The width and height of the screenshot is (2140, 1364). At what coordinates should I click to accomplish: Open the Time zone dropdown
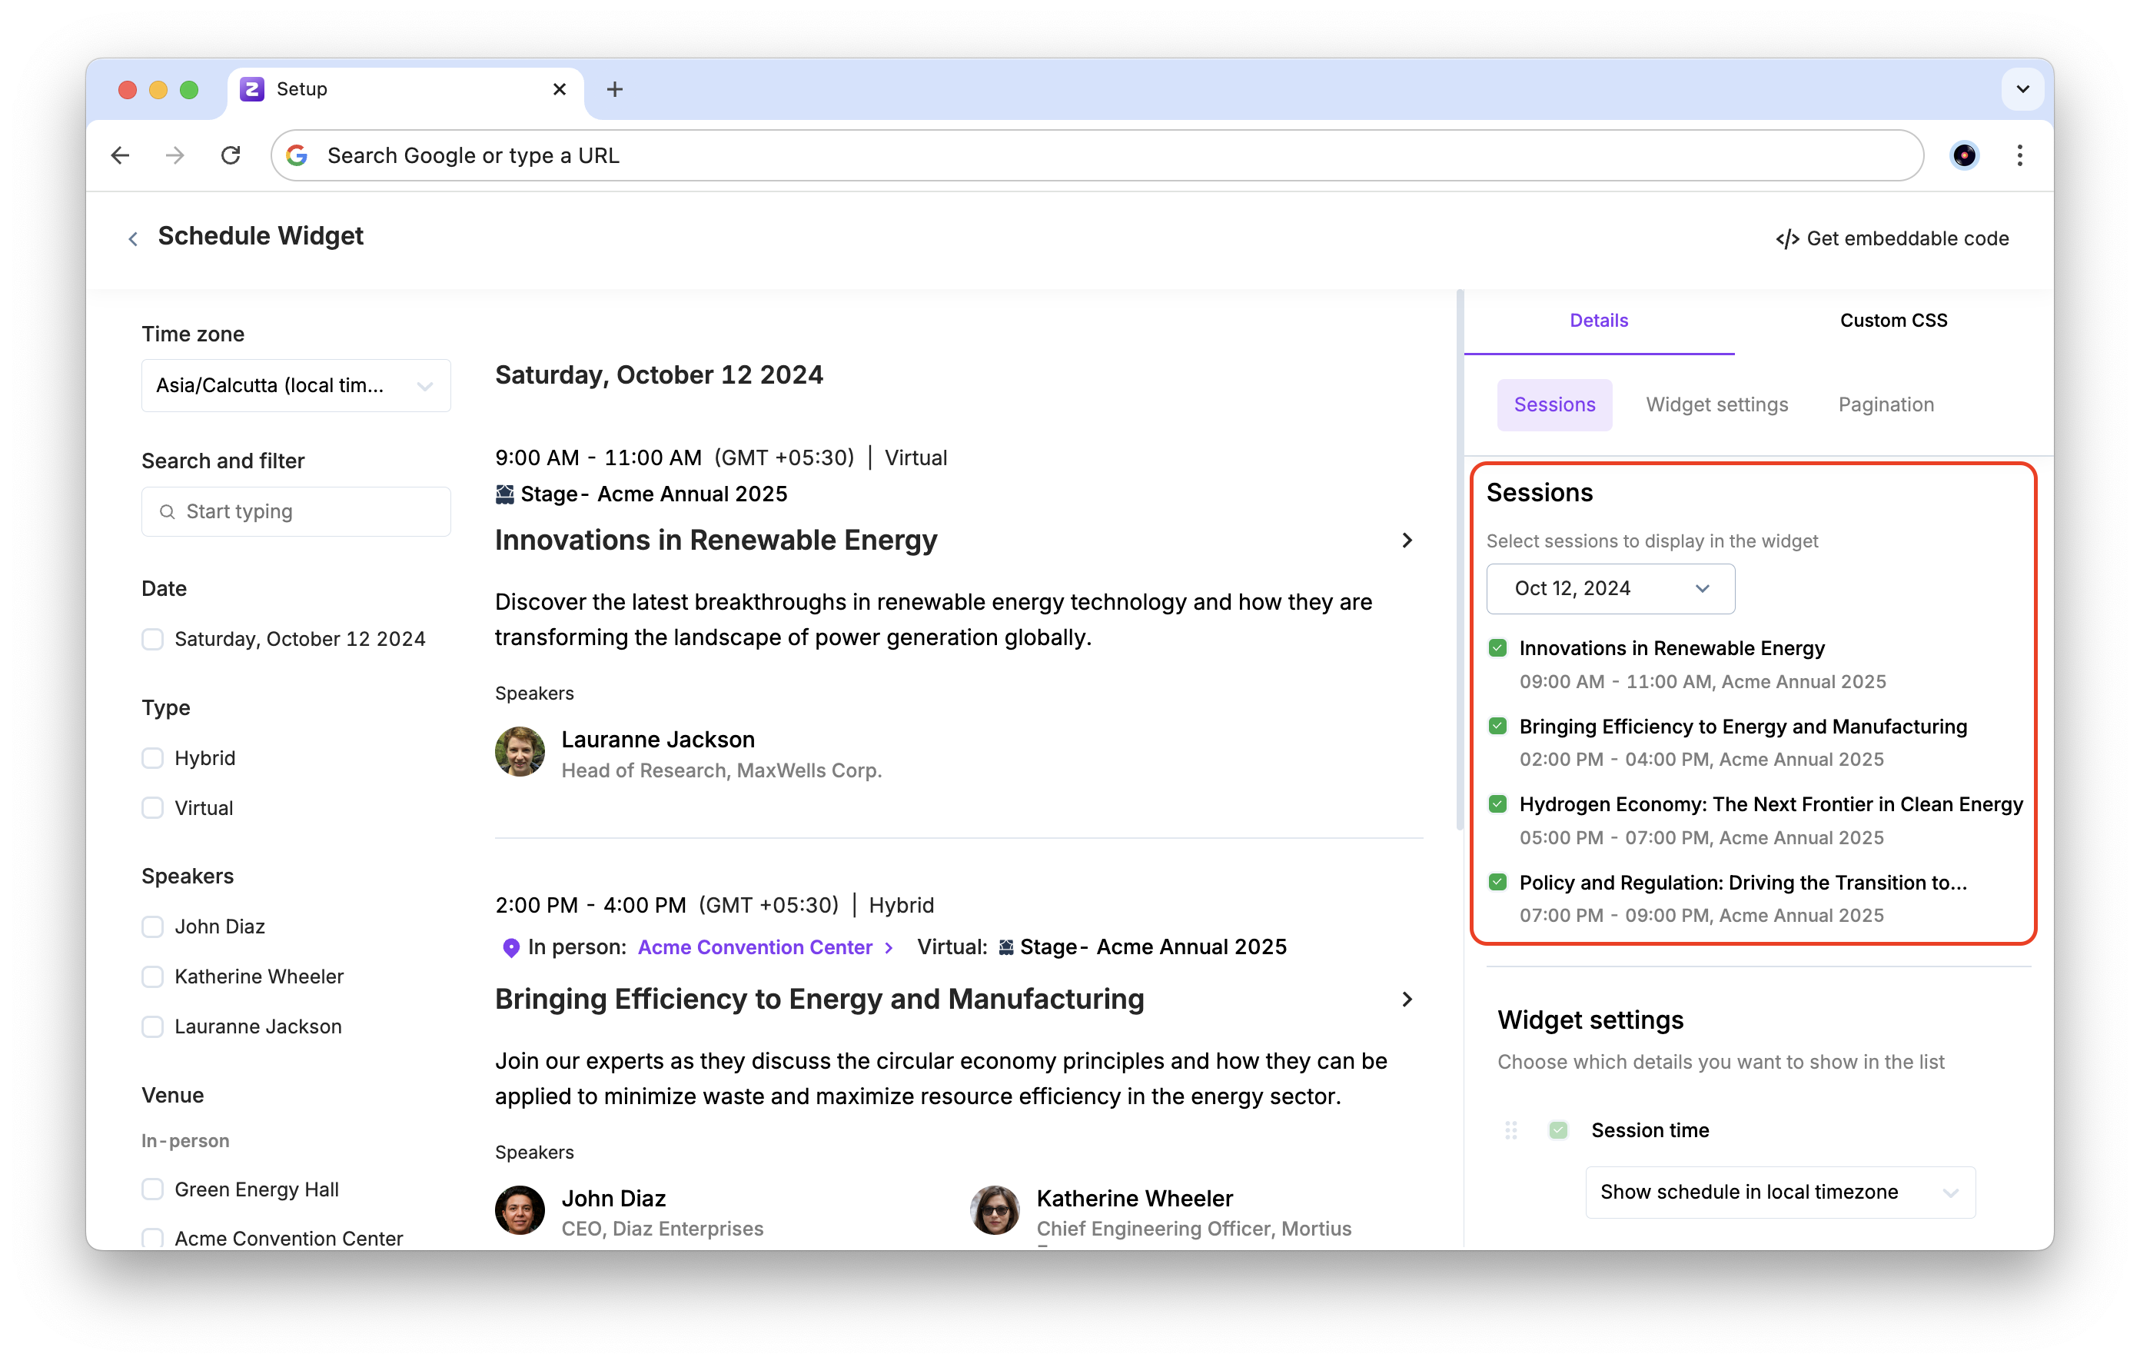click(296, 386)
